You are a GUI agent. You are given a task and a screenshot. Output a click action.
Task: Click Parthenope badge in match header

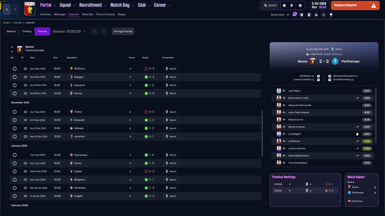pyautogui.click(x=335, y=61)
